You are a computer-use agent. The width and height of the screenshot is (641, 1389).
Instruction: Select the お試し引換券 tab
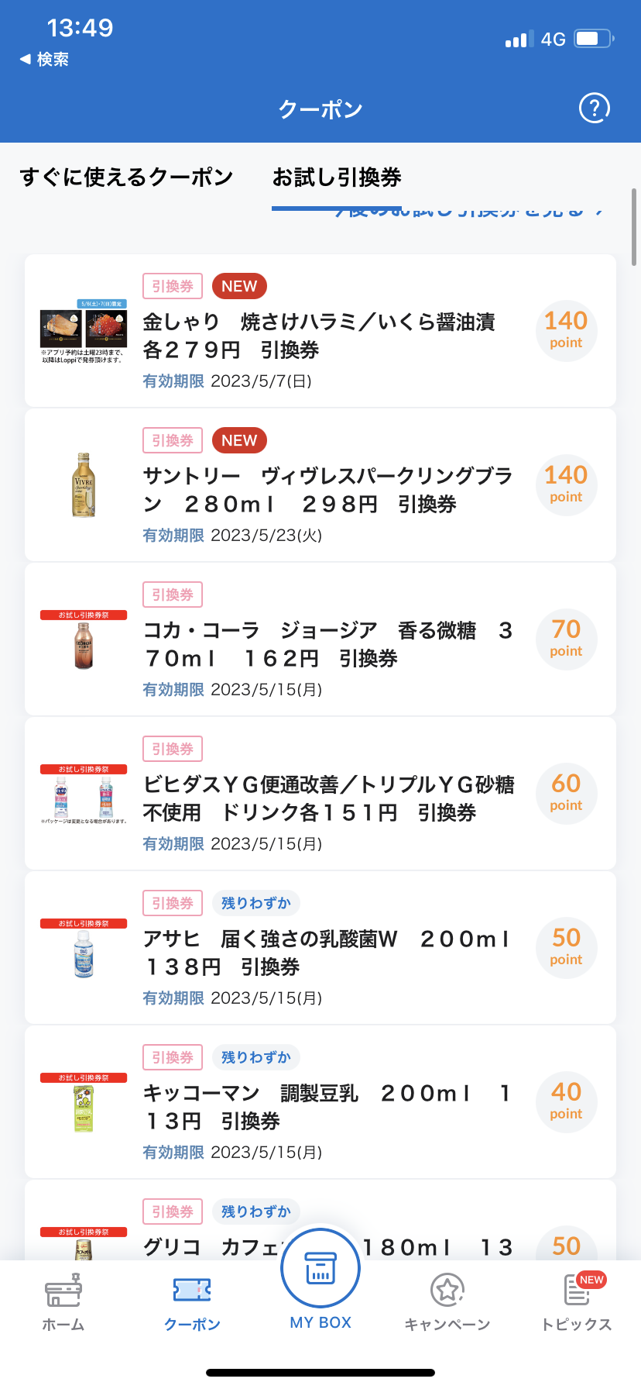point(337,178)
